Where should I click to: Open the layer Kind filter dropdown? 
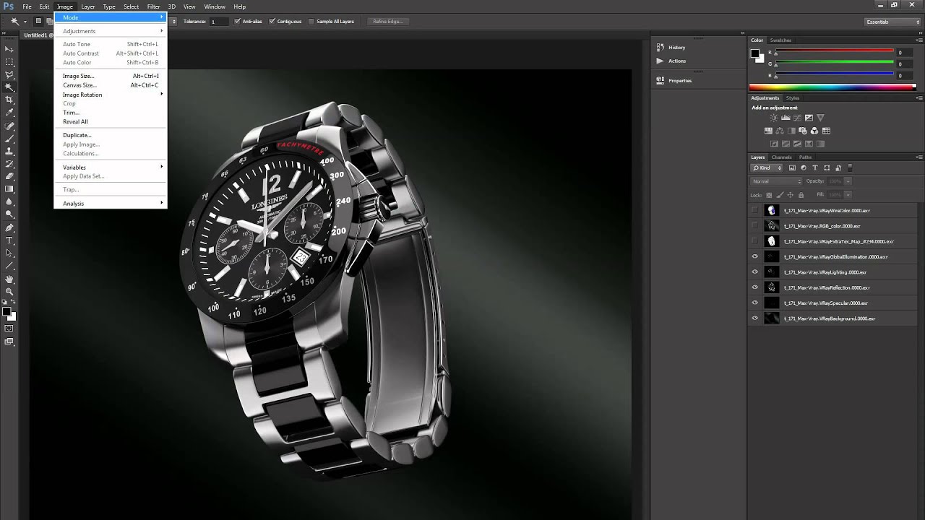pos(767,168)
